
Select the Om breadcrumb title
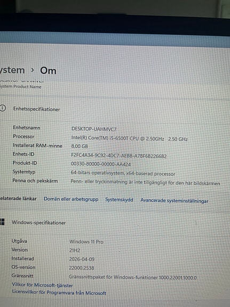point(48,70)
